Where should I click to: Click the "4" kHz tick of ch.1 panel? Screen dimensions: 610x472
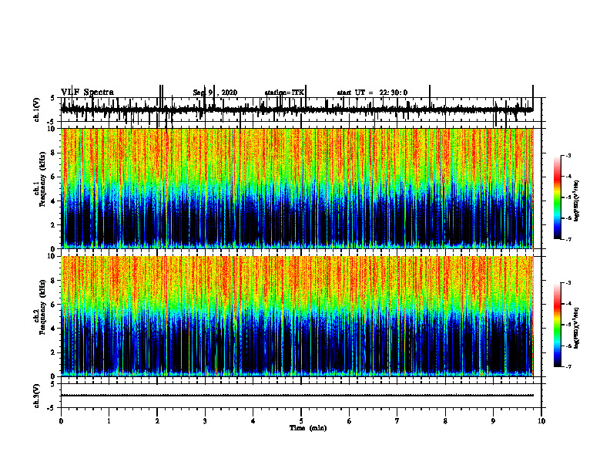[54, 201]
